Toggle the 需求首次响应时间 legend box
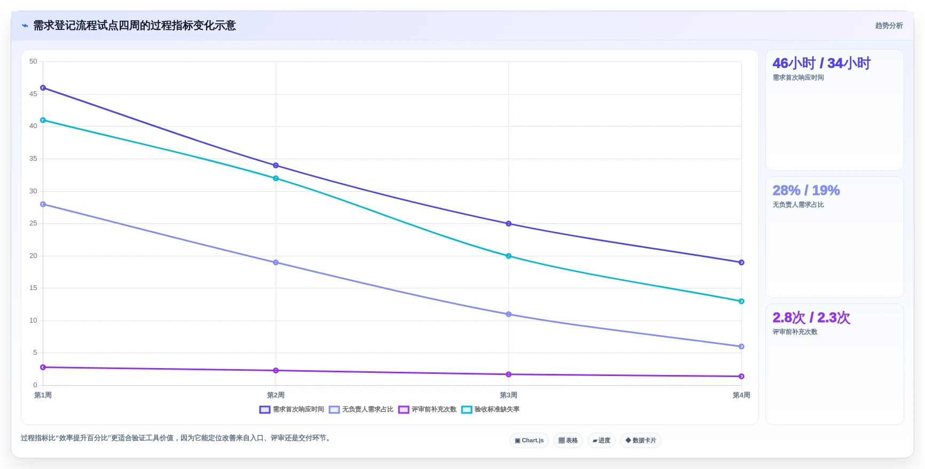This screenshot has width=925, height=469. click(265, 410)
